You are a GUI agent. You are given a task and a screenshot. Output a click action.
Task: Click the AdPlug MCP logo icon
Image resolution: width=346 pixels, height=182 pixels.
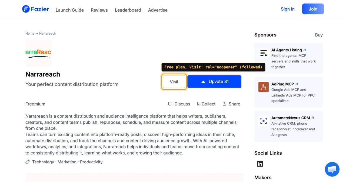pyautogui.click(x=264, y=87)
